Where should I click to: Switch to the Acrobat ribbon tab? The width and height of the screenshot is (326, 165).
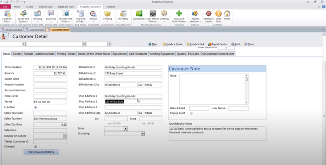point(110,6)
